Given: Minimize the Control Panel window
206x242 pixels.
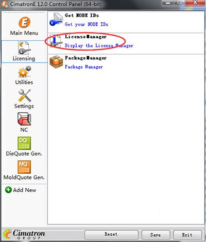Looking at the screenshot, I should tap(168, 3).
